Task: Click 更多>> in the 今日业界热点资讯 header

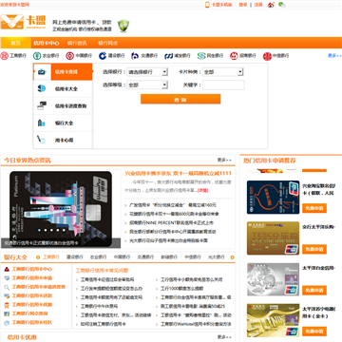Action: (x=224, y=161)
